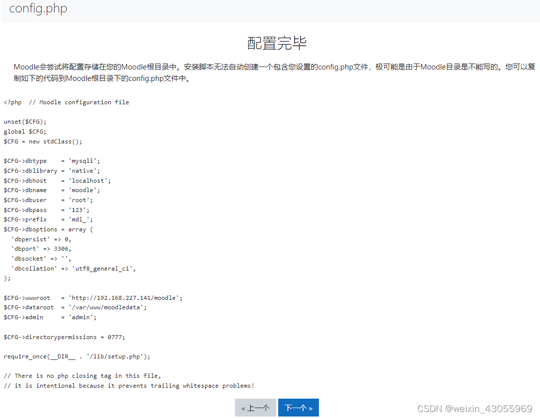Click the « 上一个 previous button
This screenshot has height=418, width=540.
pos(255,408)
